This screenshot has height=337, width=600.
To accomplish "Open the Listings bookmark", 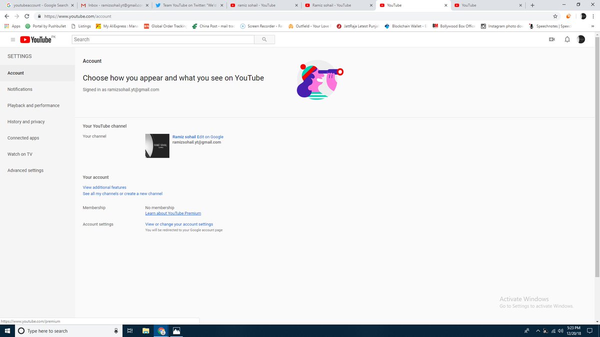I will click(x=81, y=26).
